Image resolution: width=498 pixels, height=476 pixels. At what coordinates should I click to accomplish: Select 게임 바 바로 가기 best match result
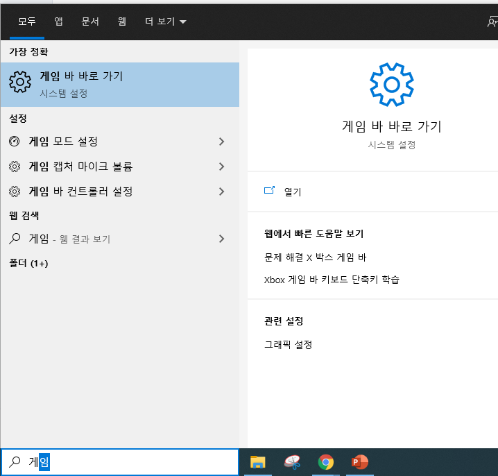click(120, 85)
